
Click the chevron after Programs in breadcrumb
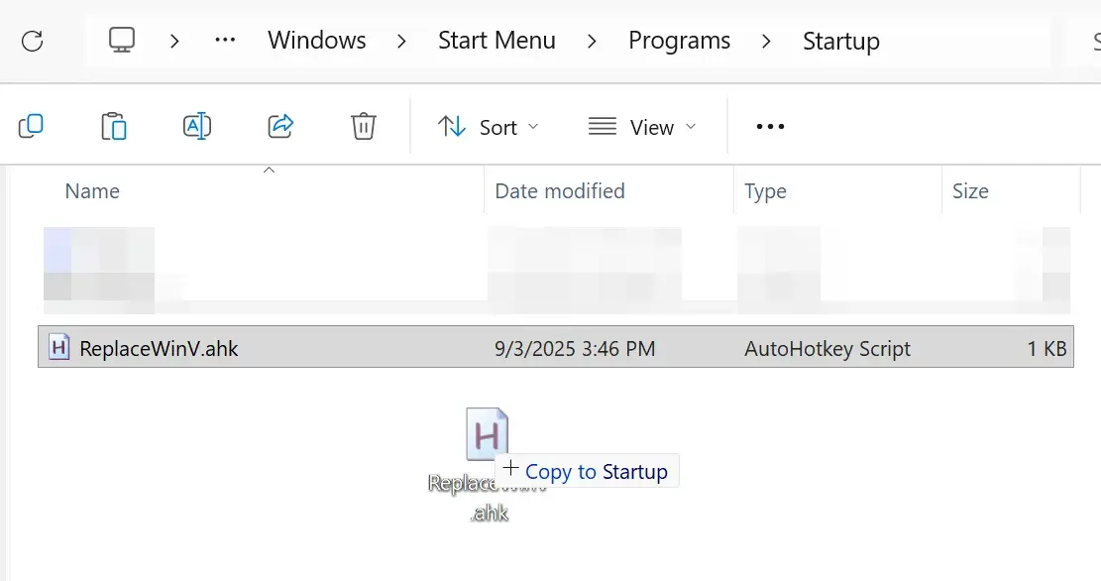coord(765,41)
